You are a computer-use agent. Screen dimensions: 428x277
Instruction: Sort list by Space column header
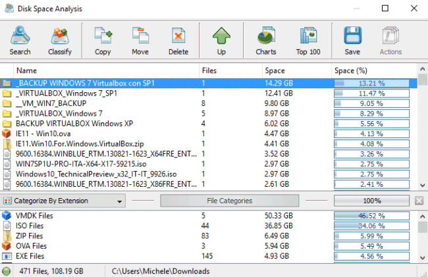coord(296,70)
